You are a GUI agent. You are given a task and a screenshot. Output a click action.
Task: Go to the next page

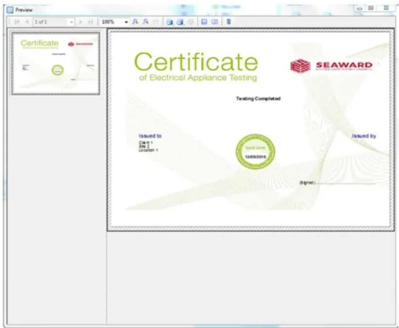coord(81,22)
